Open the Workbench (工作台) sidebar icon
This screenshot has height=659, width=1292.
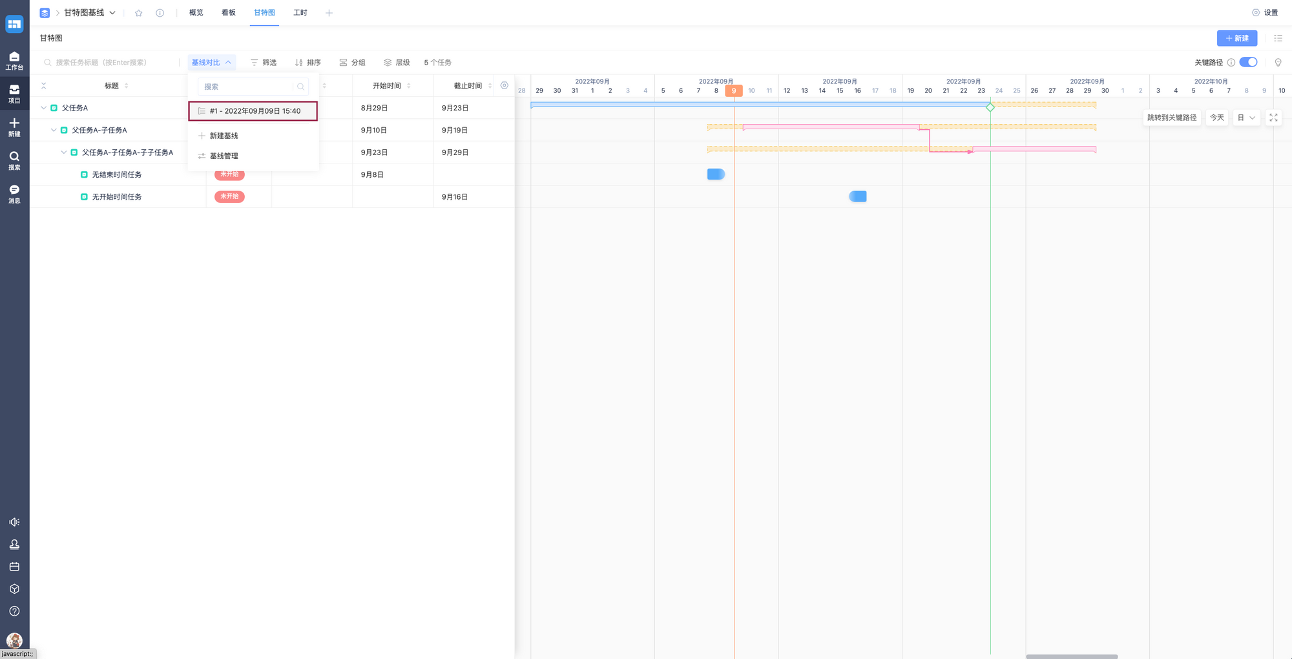point(14,60)
